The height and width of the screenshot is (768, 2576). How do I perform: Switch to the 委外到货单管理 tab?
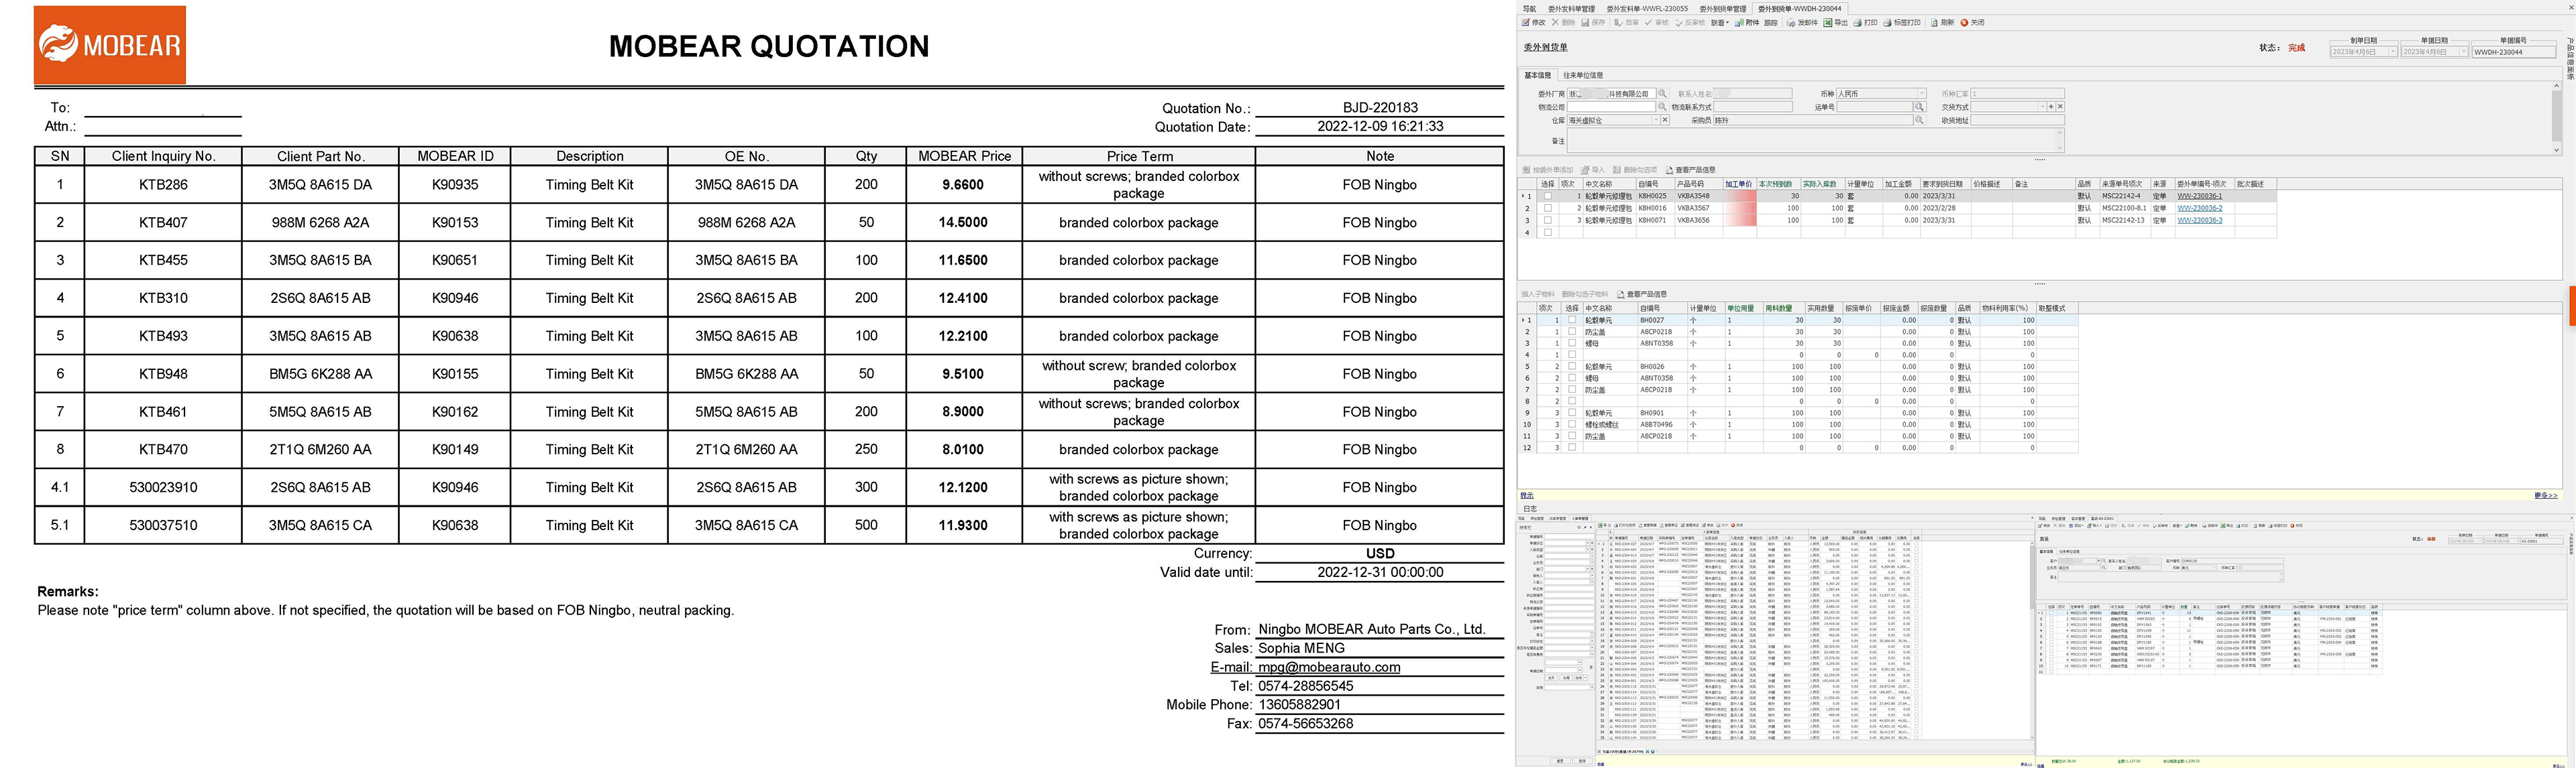click(x=1722, y=9)
